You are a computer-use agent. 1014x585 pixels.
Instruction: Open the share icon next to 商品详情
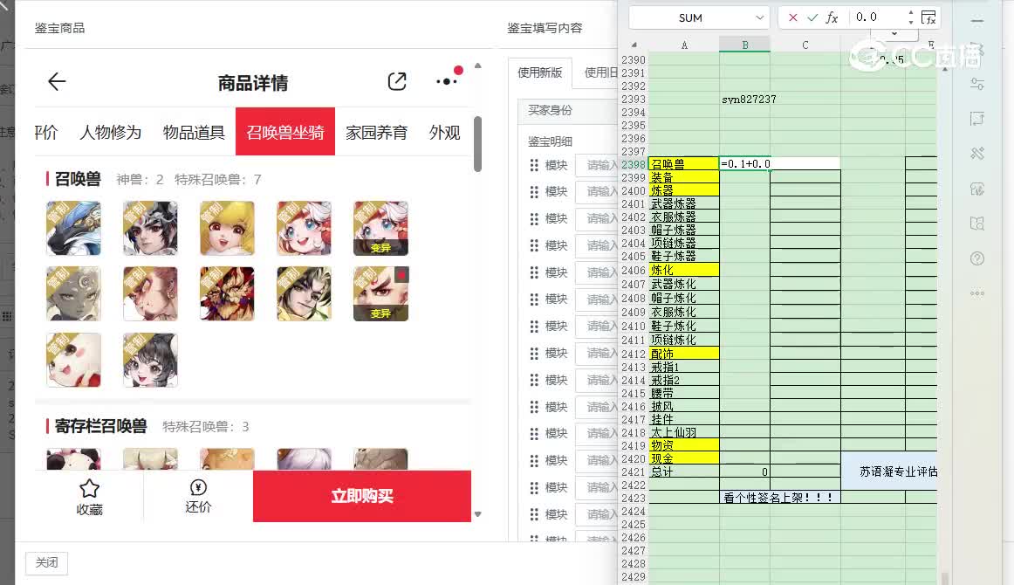pyautogui.click(x=397, y=81)
